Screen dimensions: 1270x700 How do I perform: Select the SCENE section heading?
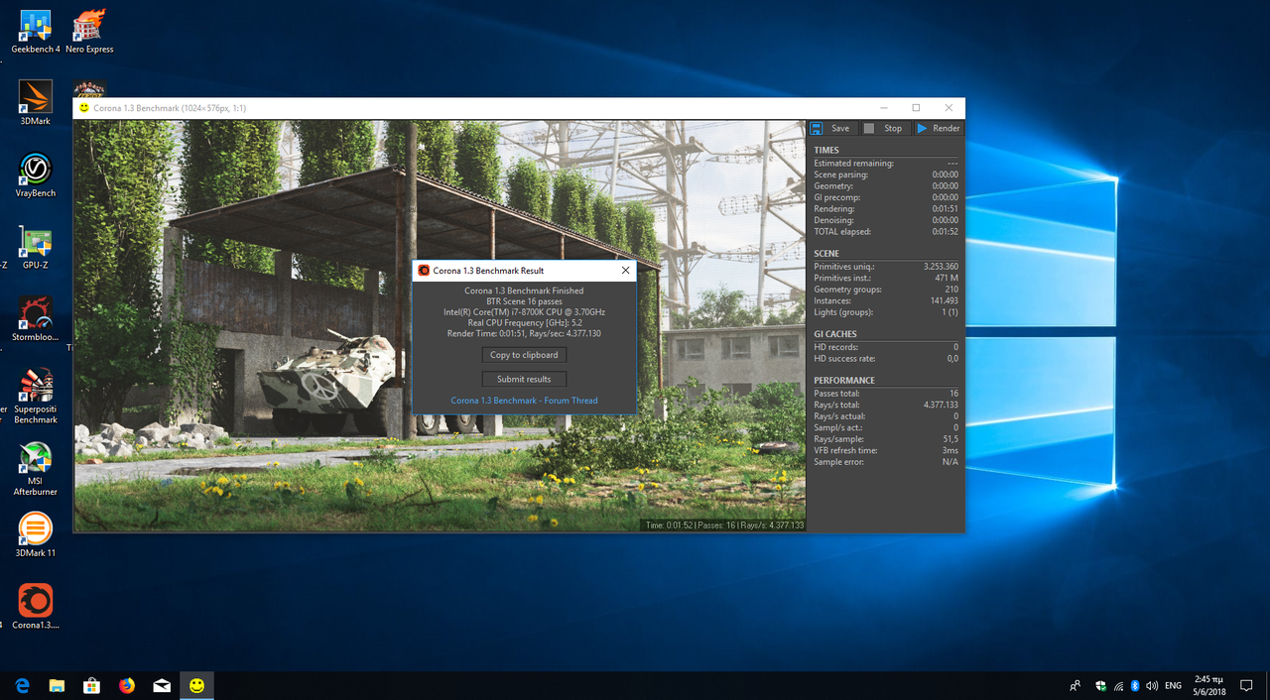tap(826, 254)
